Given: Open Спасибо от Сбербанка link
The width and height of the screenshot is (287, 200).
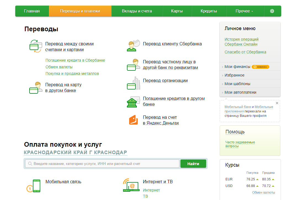Looking at the screenshot, I should pyautogui.click(x=245, y=52).
